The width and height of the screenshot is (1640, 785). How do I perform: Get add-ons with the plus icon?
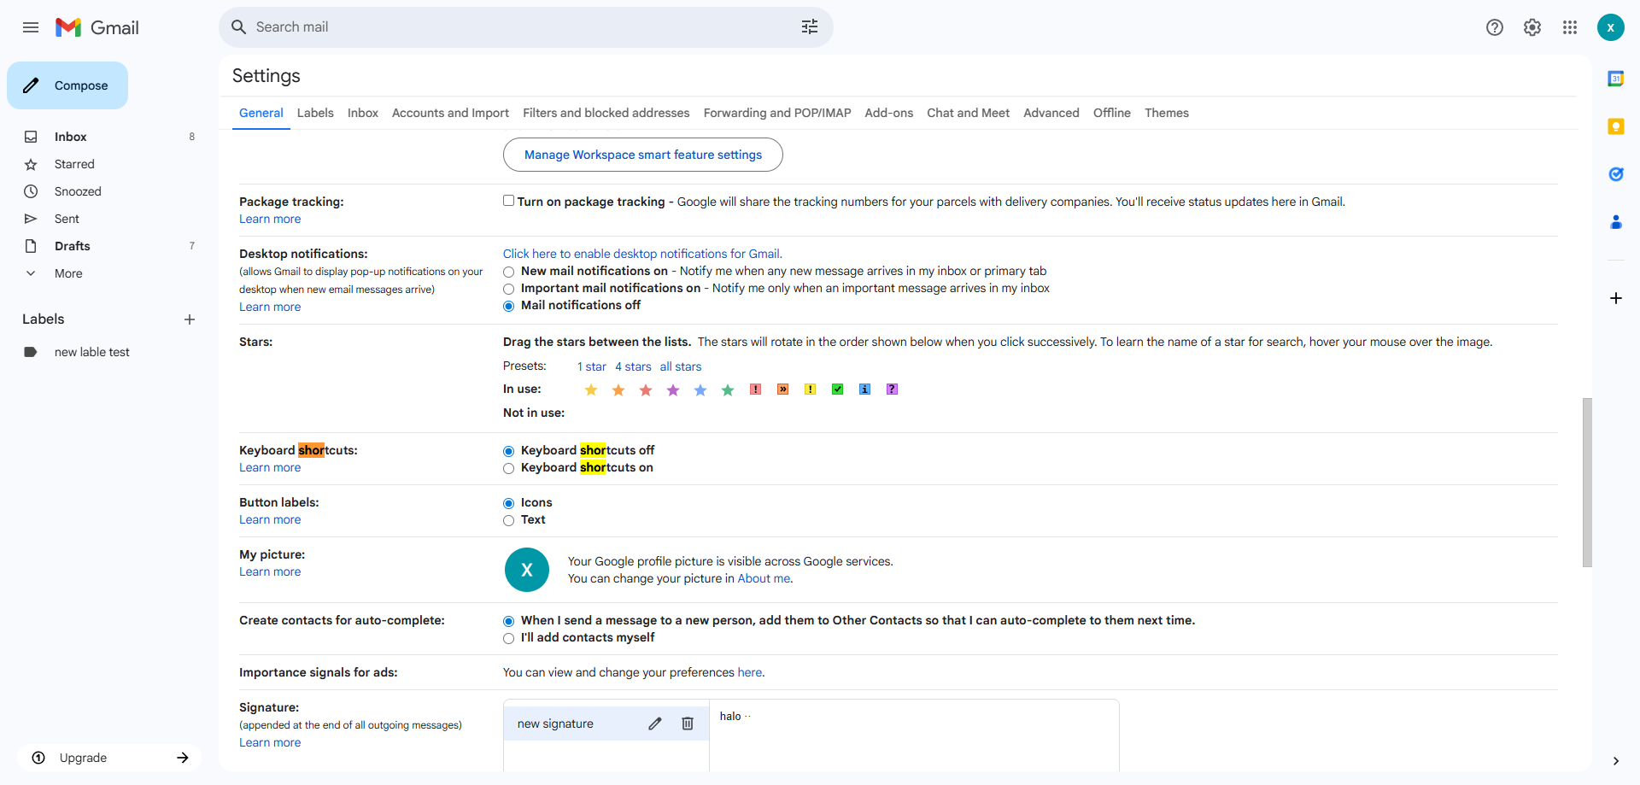click(1616, 298)
